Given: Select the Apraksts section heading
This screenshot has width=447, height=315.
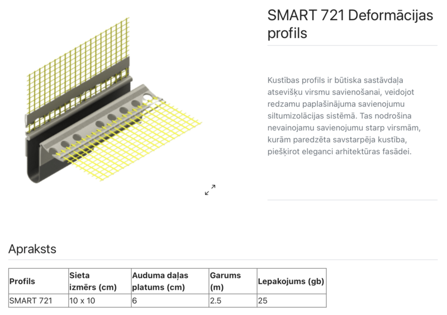Looking at the screenshot, I should 32,249.
